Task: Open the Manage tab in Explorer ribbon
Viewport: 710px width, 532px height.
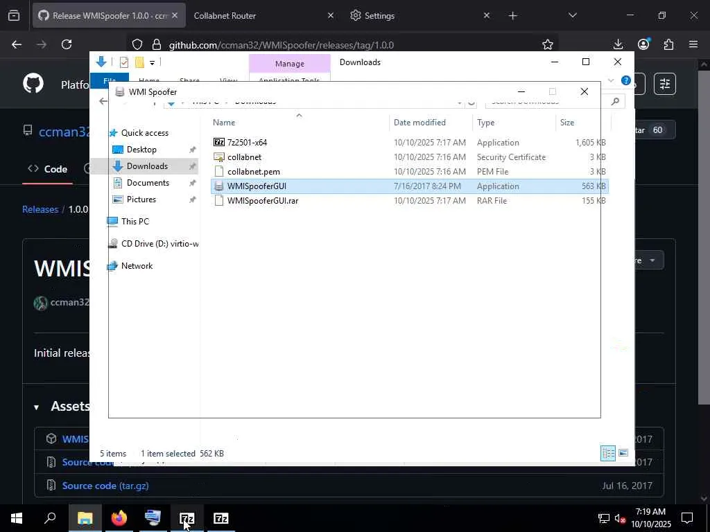Action: click(x=289, y=64)
